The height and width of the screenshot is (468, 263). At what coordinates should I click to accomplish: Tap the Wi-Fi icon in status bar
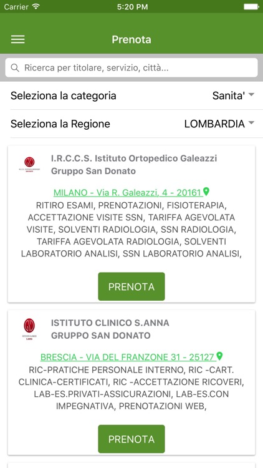tap(36, 7)
